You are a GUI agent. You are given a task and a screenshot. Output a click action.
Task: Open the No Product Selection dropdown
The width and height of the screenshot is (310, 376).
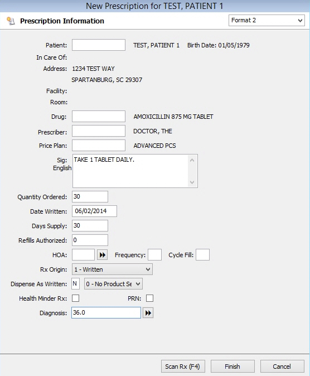[113, 284]
